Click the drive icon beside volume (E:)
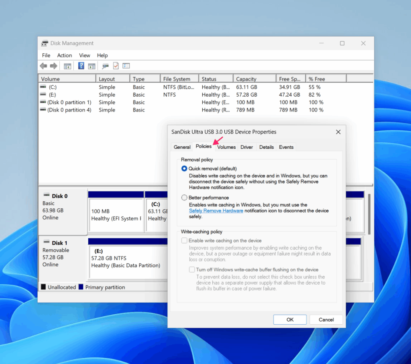This screenshot has height=364, width=411. coord(43,94)
